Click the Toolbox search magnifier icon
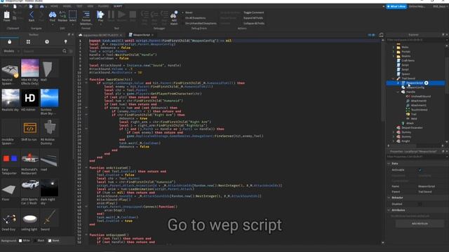 pos(65,51)
